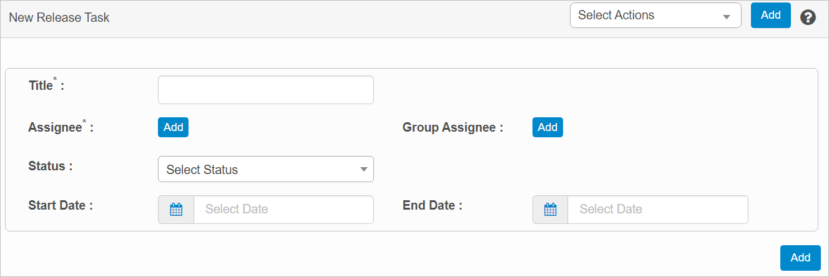Viewport: 829px width, 277px height.
Task: Focus the Title text input
Action: (265, 90)
